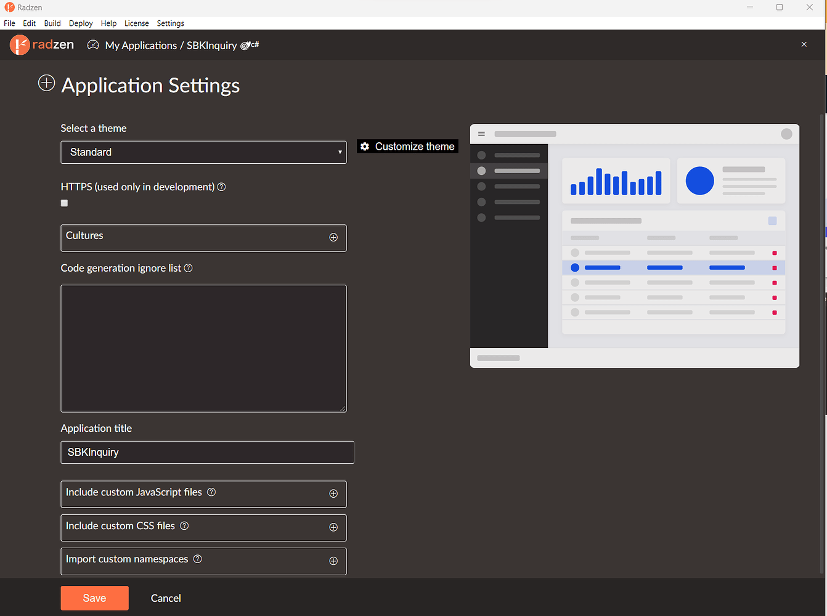Open the Deploy menu
The image size is (827, 616).
click(81, 23)
